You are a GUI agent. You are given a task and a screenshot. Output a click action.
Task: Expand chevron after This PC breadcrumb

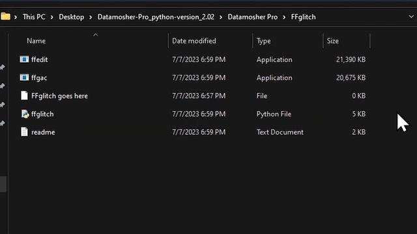tap(52, 18)
